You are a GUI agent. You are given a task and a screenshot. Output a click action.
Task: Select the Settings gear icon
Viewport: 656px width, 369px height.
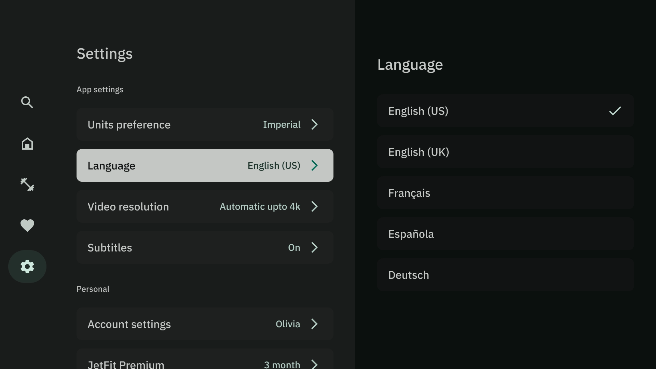[x=27, y=266]
